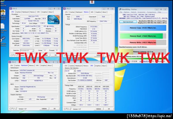The height and width of the screenshot is (119, 173).
Task: Click the MaxxMEM title bar app icon
Action: [x=120, y=10]
